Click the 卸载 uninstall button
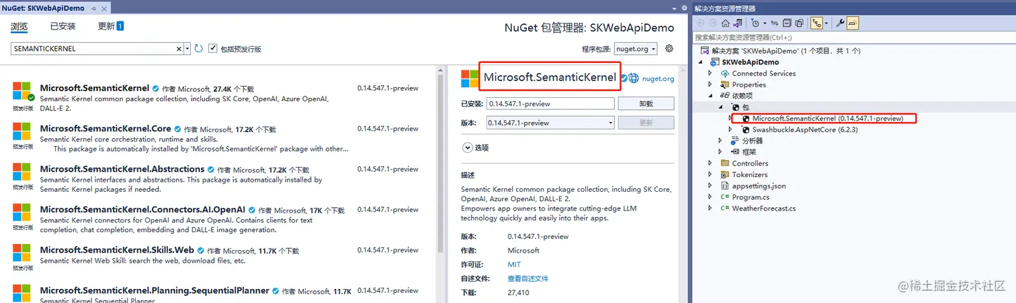The height and width of the screenshot is (303, 1016). (646, 104)
